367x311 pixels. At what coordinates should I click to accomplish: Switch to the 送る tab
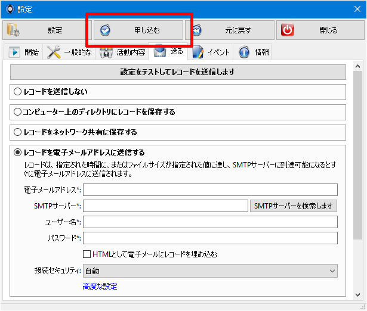click(x=168, y=51)
